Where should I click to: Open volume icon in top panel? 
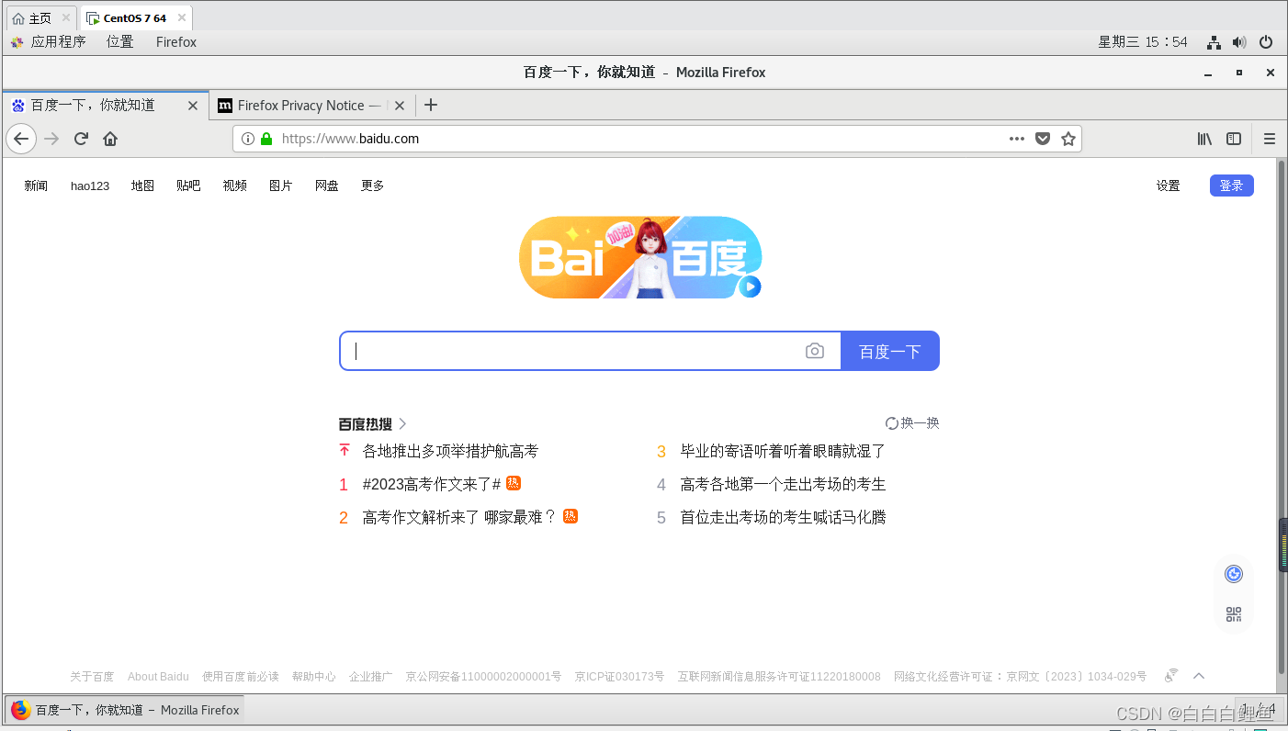tap(1239, 42)
